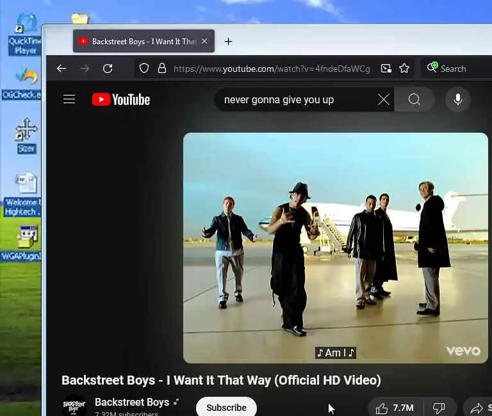Screen dimensions: 492x416
Task: Clear the YouTube search query
Action: point(384,100)
